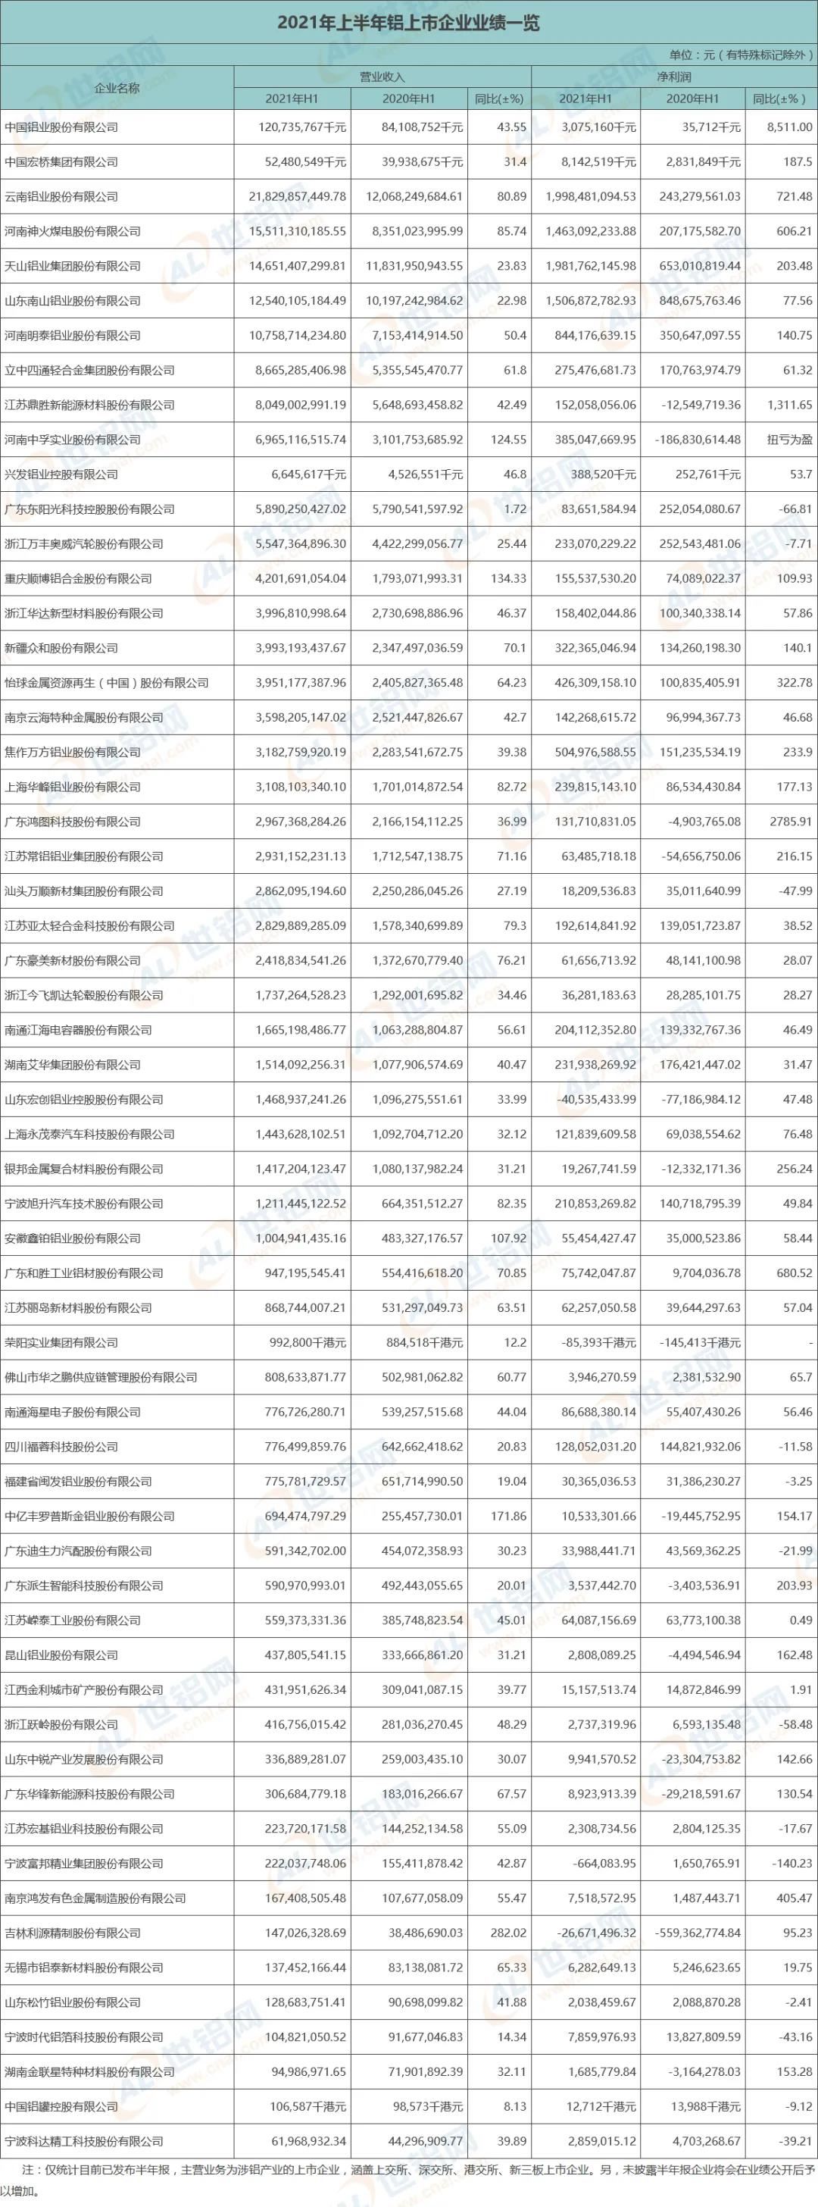This screenshot has height=2207, width=818.
Task: Click the value '-23,304,753.82'
Action: (702, 1759)
